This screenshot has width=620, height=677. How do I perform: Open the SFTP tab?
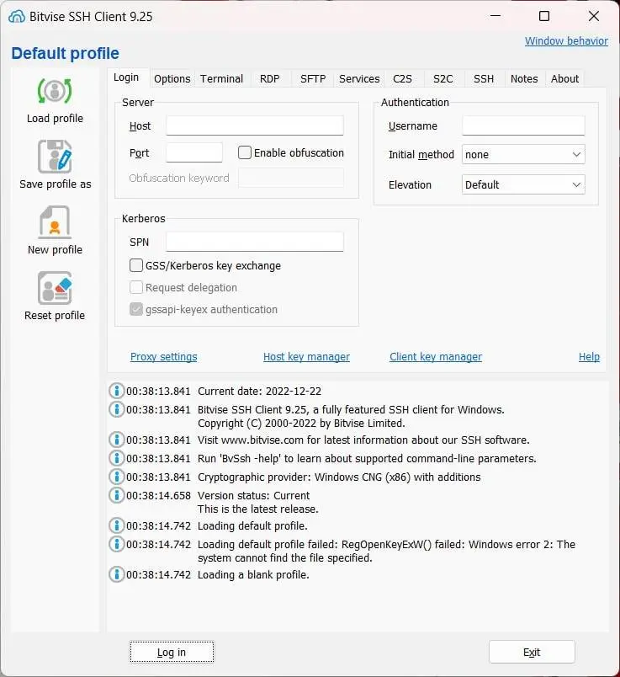313,79
